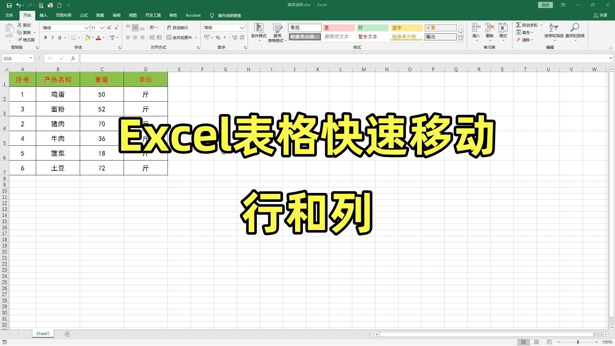Click the 登录 sign-in button
Screen dimensions: 615x346
545,5
